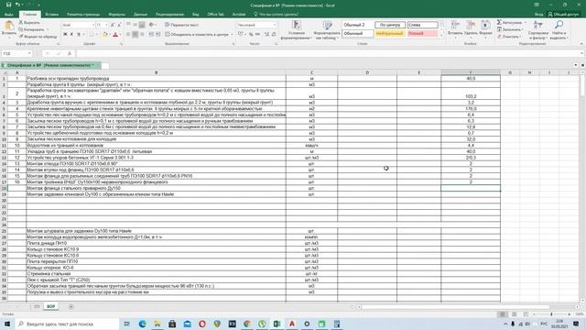The image size is (586, 330).
Task: Switch to Данные ribbon tab
Action: pyautogui.click(x=140, y=15)
